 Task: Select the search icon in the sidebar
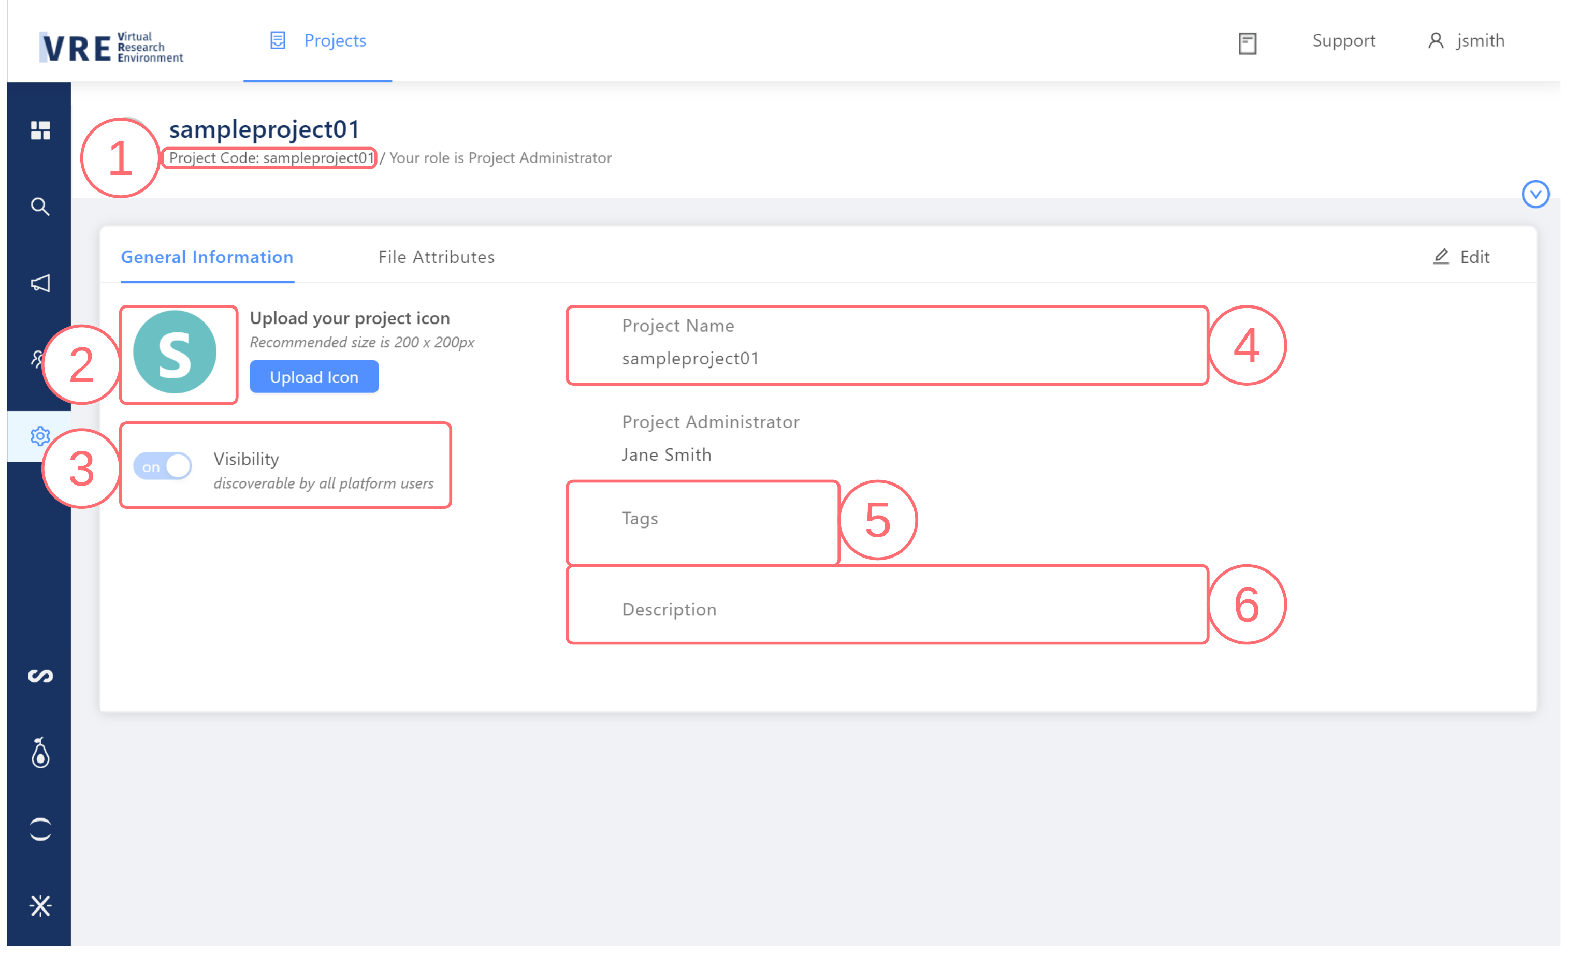(x=40, y=207)
